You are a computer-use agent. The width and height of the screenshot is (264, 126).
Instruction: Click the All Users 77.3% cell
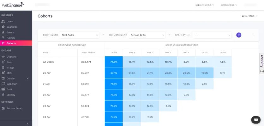pyautogui.click(x=114, y=62)
